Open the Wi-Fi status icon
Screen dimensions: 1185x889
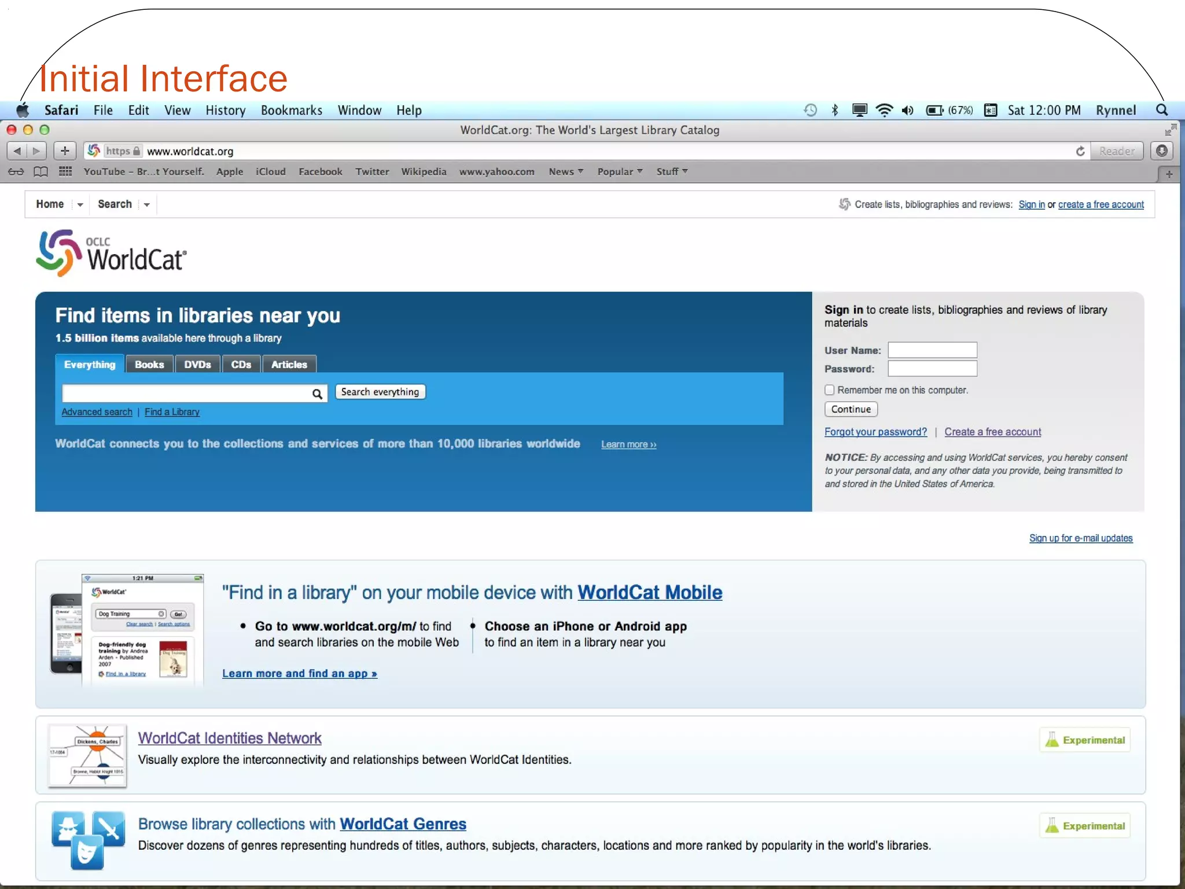point(884,110)
